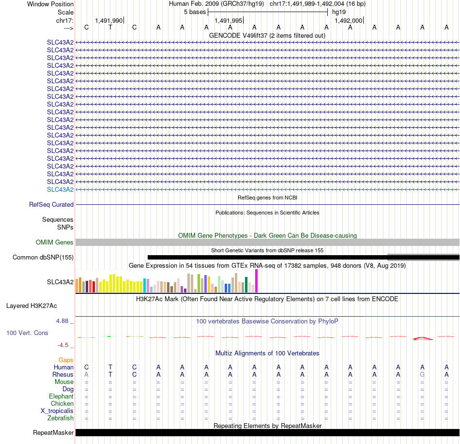Click the dark green GTEx expression bar
This screenshot has height=444, width=460.
(x=246, y=285)
